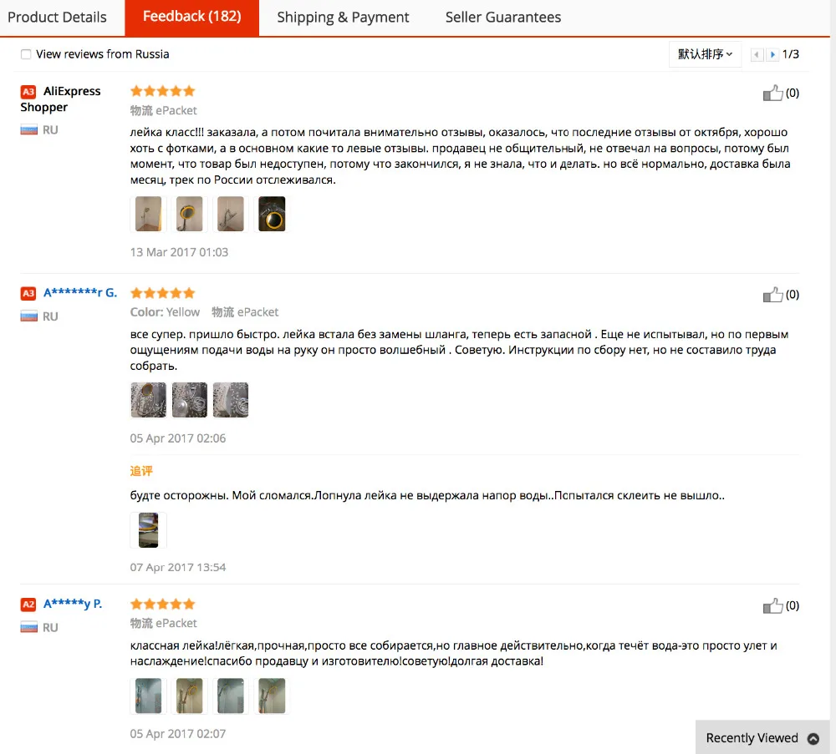Go to previous feedback page arrow
Screen dimensions: 836x754
(x=757, y=54)
